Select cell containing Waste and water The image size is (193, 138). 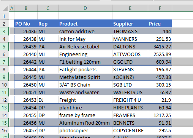[x=85, y=92]
